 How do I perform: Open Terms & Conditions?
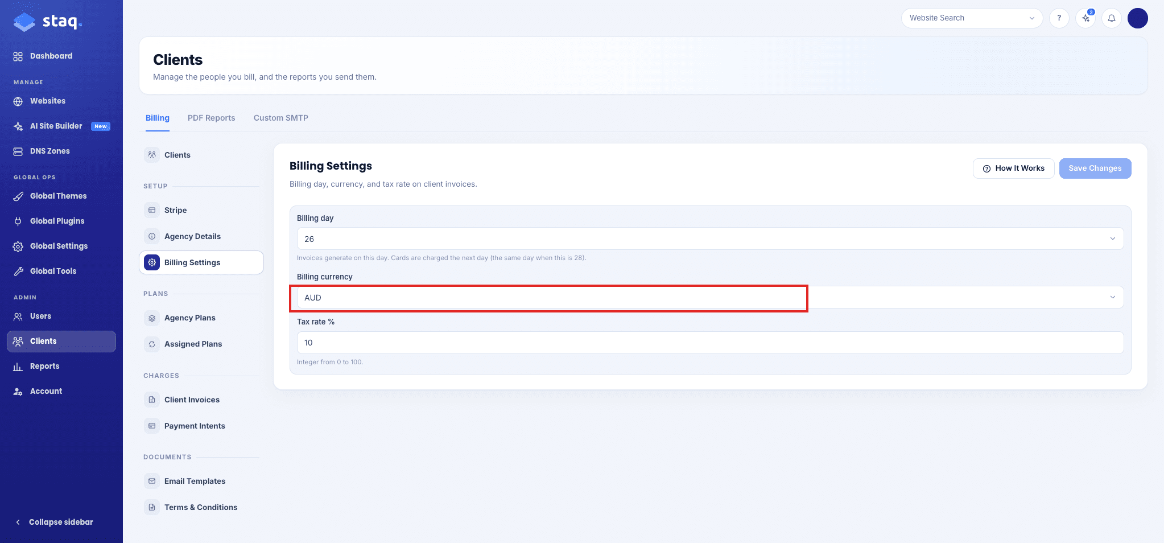point(201,507)
